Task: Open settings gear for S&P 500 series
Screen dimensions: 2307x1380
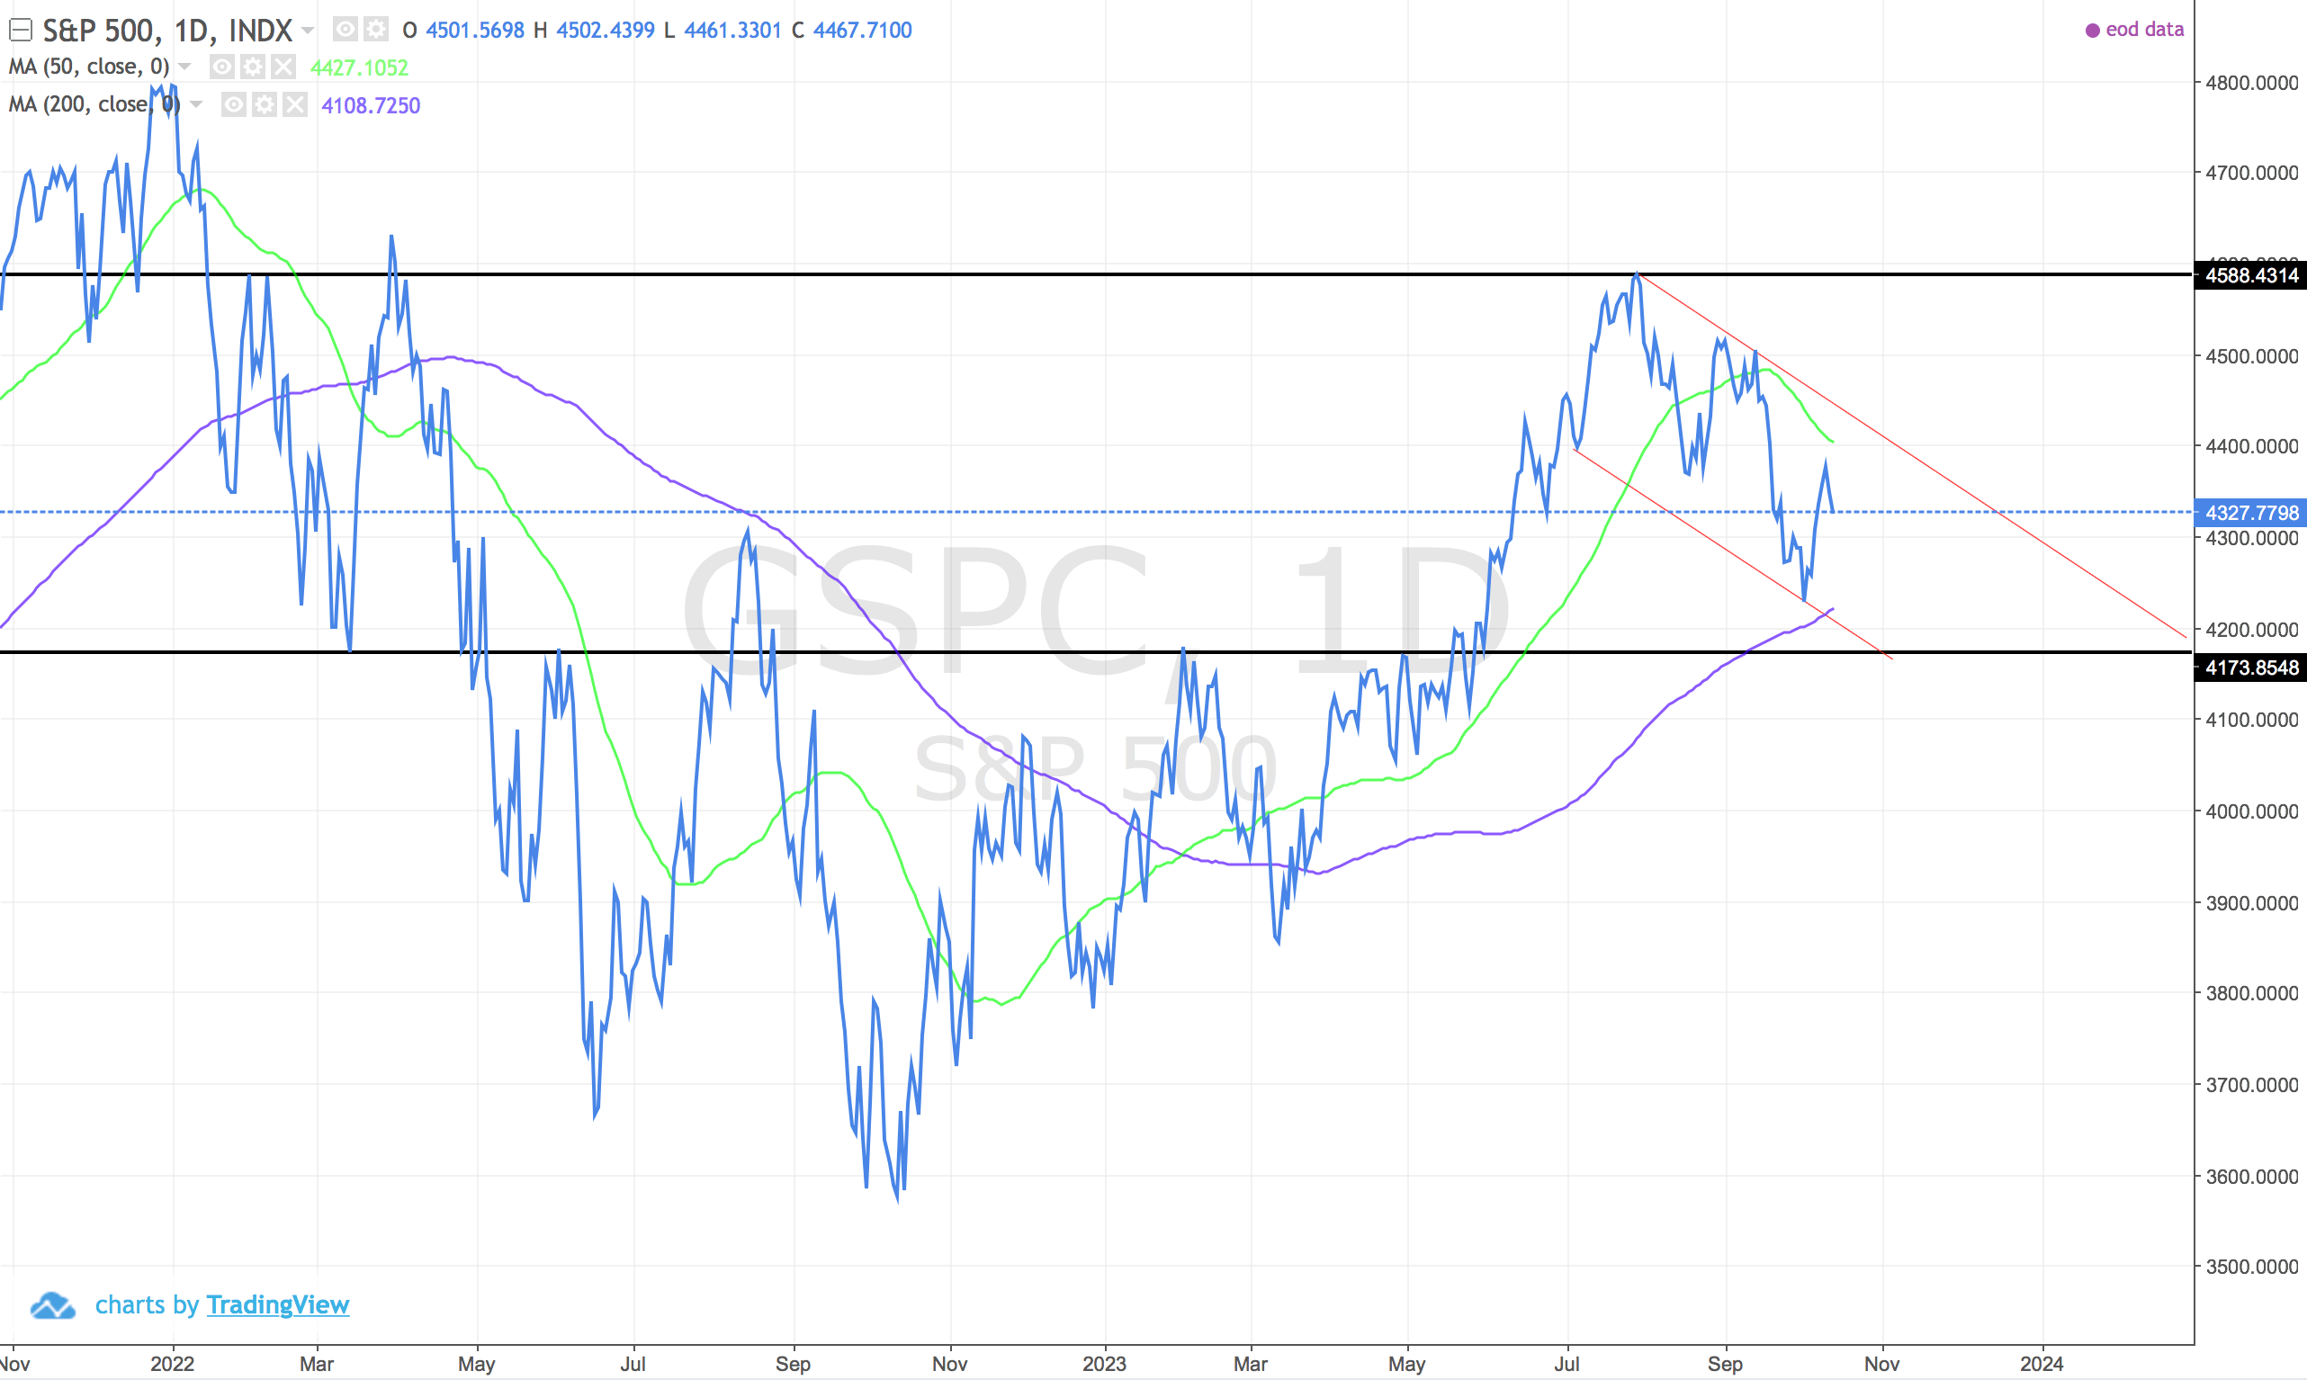Action: tap(376, 30)
